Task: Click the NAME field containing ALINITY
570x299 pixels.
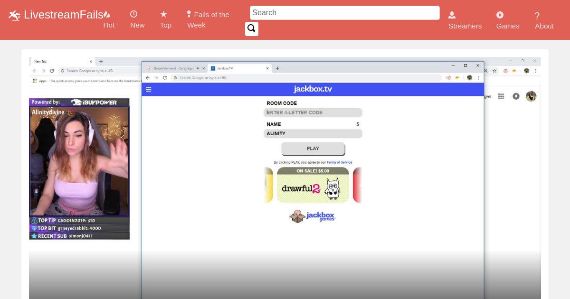Action: pyautogui.click(x=313, y=134)
